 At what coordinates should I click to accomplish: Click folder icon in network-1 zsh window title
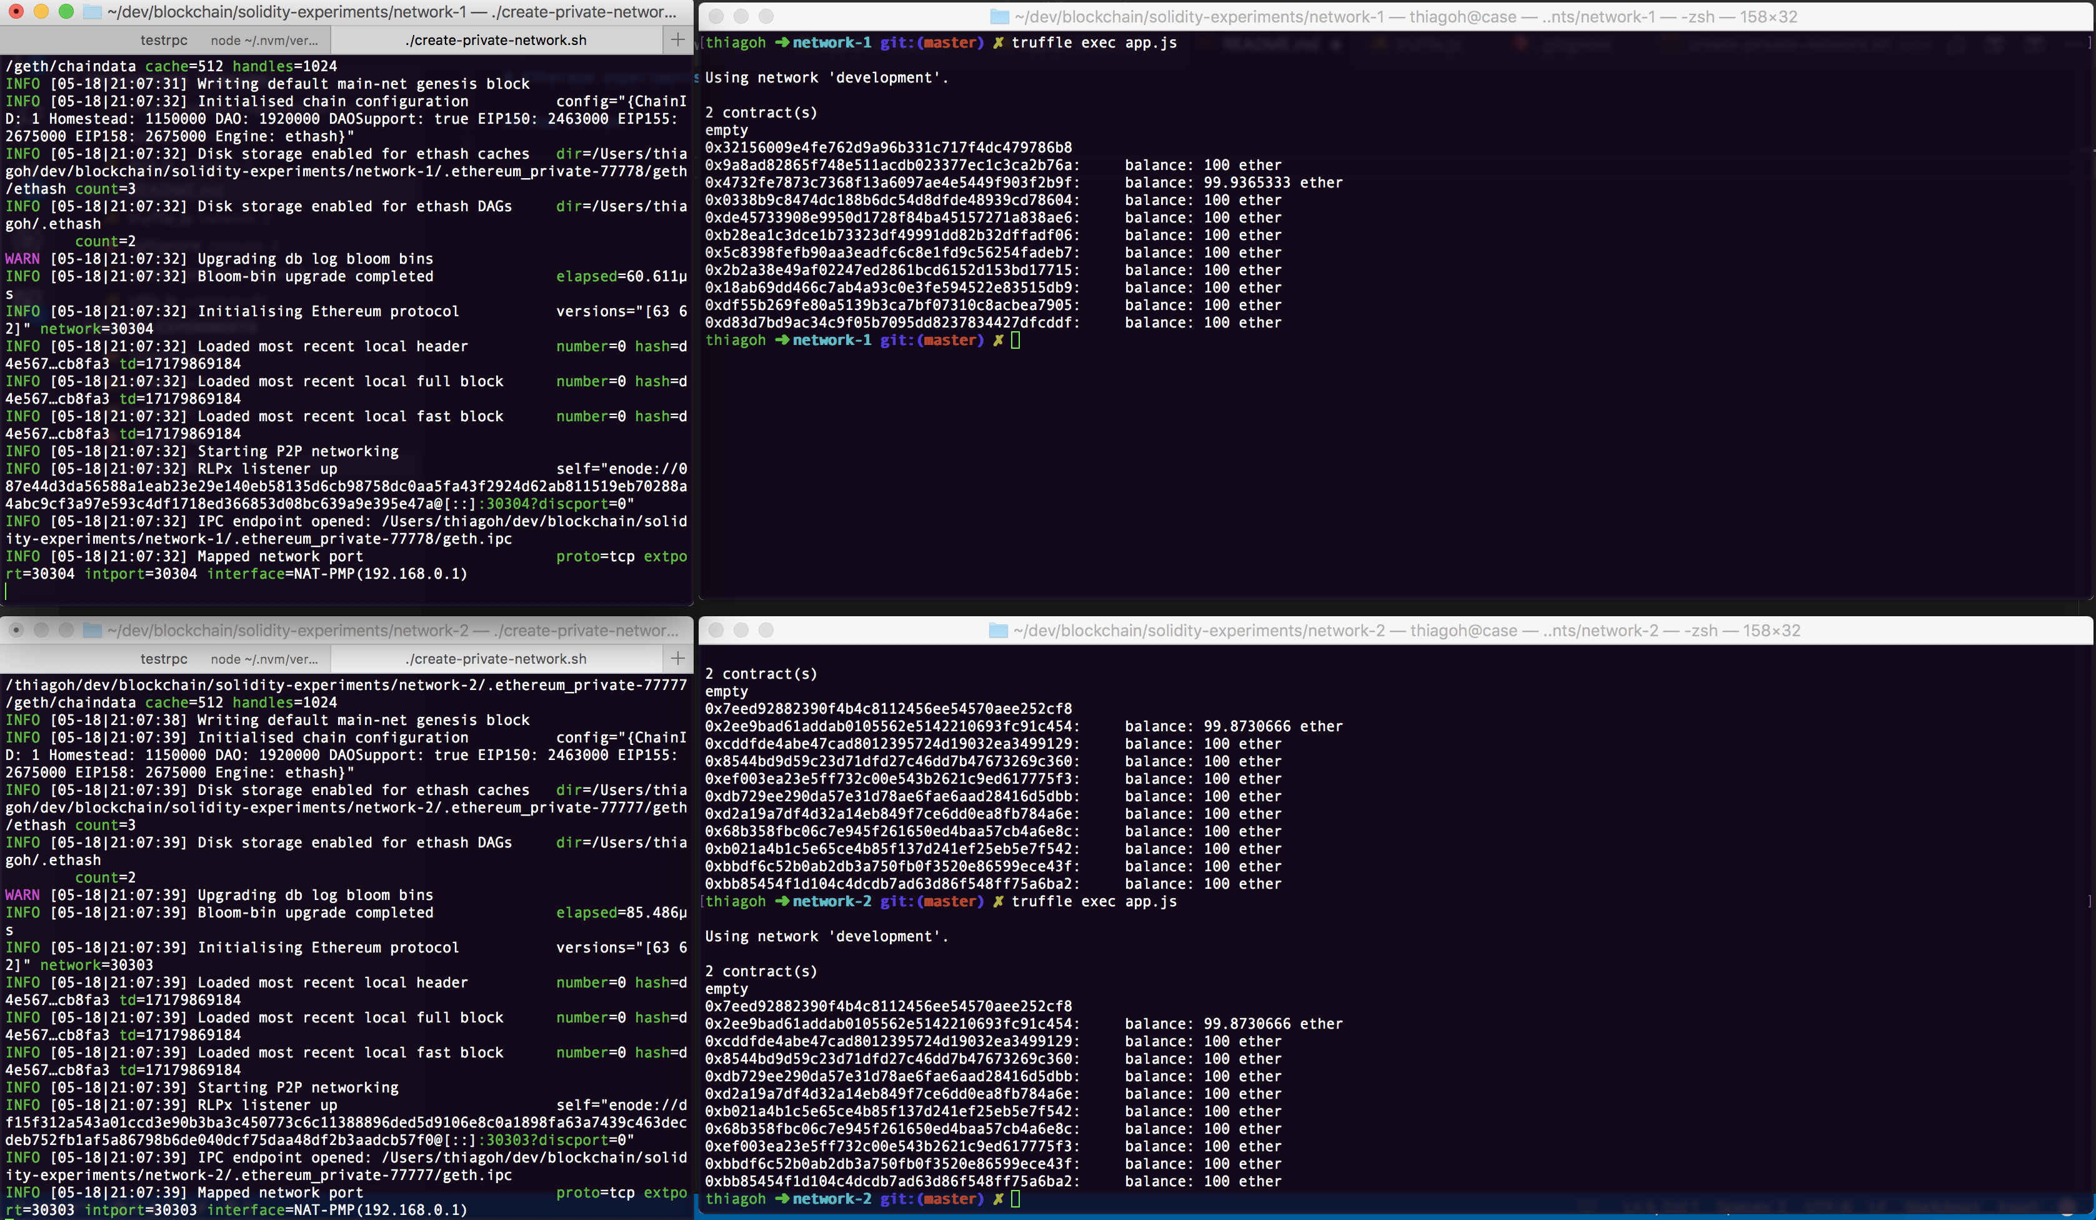pos(999,17)
